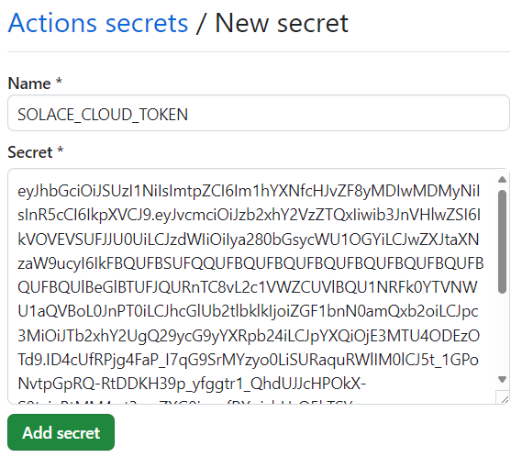Click the Add secret button
Viewport: 522px width, 457px height.
61,432
